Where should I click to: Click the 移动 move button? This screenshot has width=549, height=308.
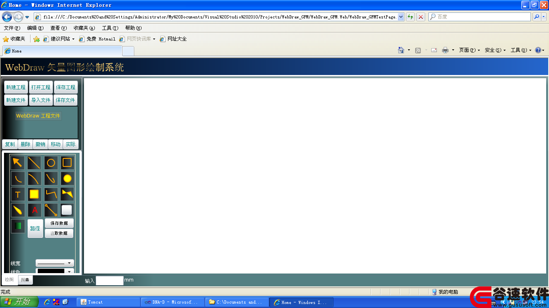55,144
